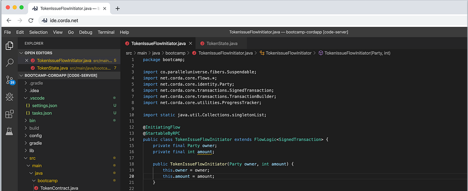Open a new browser tab

tap(117, 8)
